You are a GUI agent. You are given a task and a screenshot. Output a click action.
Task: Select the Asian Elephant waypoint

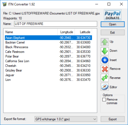point(48,38)
